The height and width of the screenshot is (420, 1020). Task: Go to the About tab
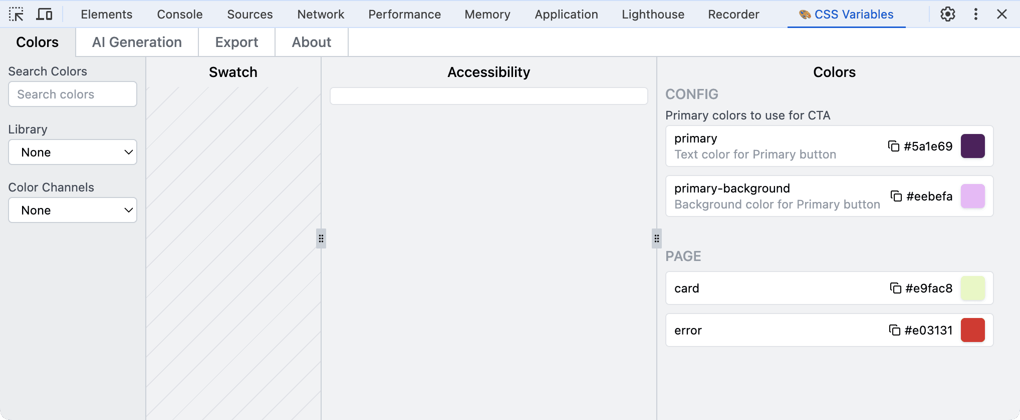(311, 42)
